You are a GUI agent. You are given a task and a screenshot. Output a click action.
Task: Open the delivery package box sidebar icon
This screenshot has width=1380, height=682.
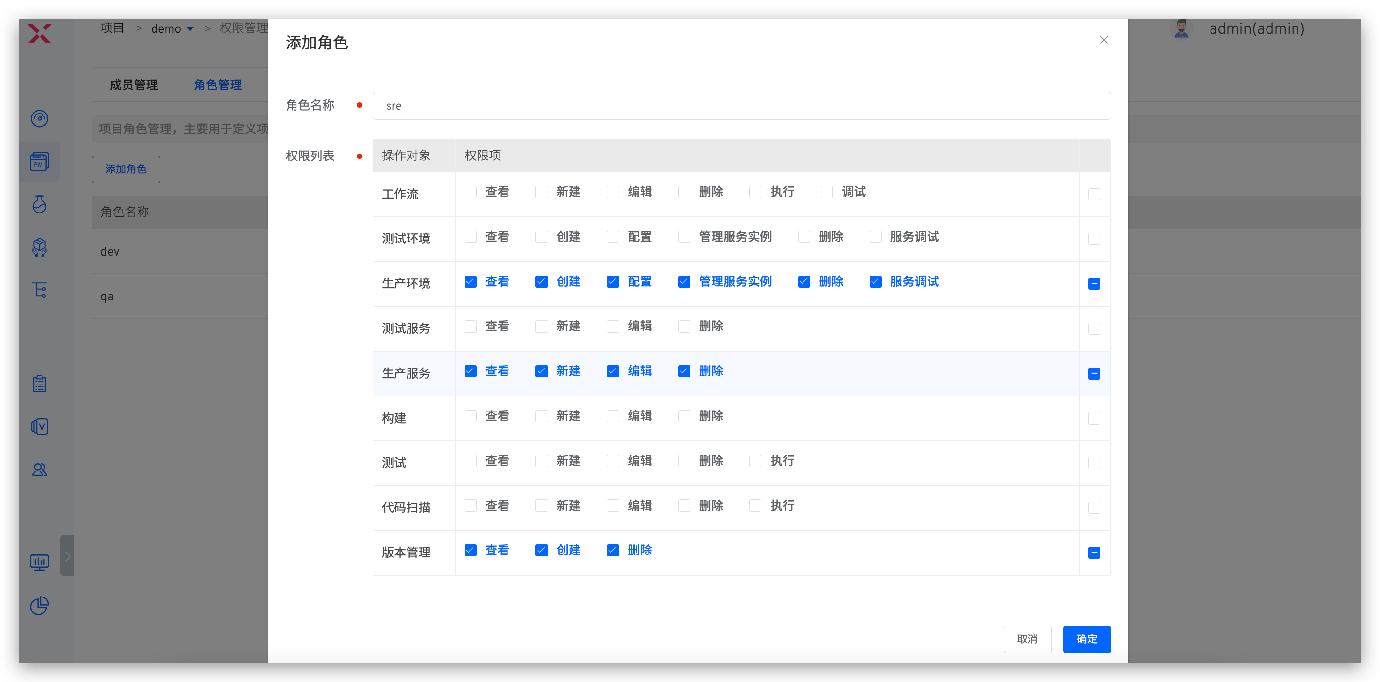(40, 247)
